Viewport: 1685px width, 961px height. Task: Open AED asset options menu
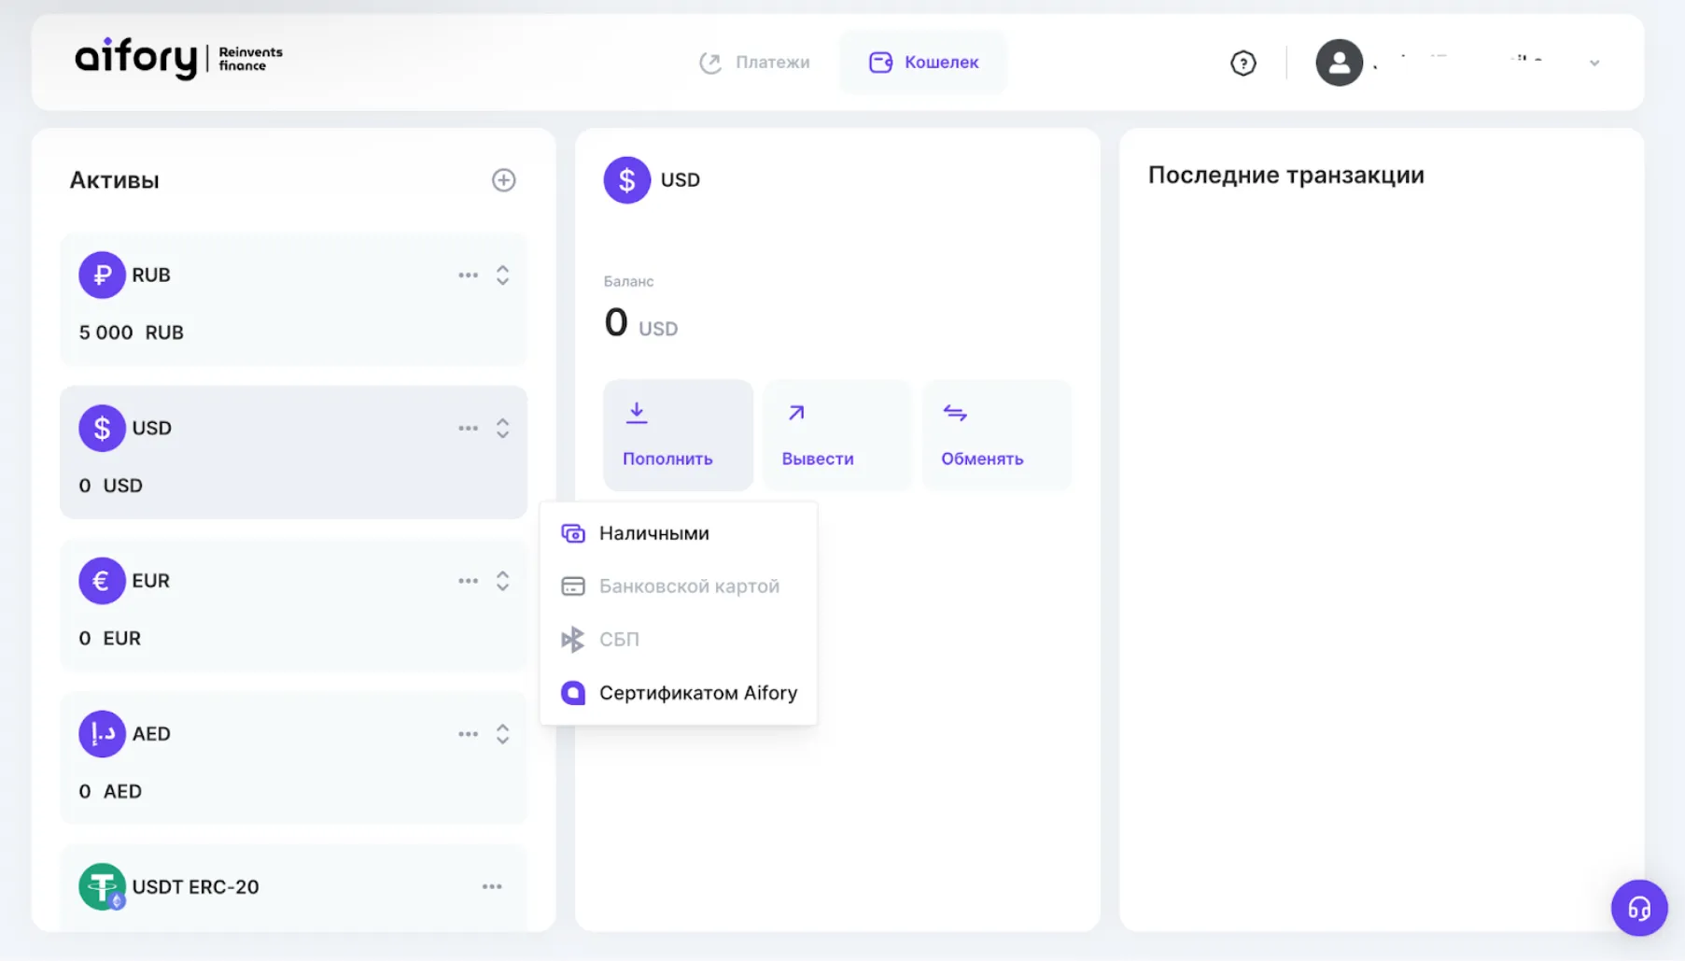click(468, 734)
